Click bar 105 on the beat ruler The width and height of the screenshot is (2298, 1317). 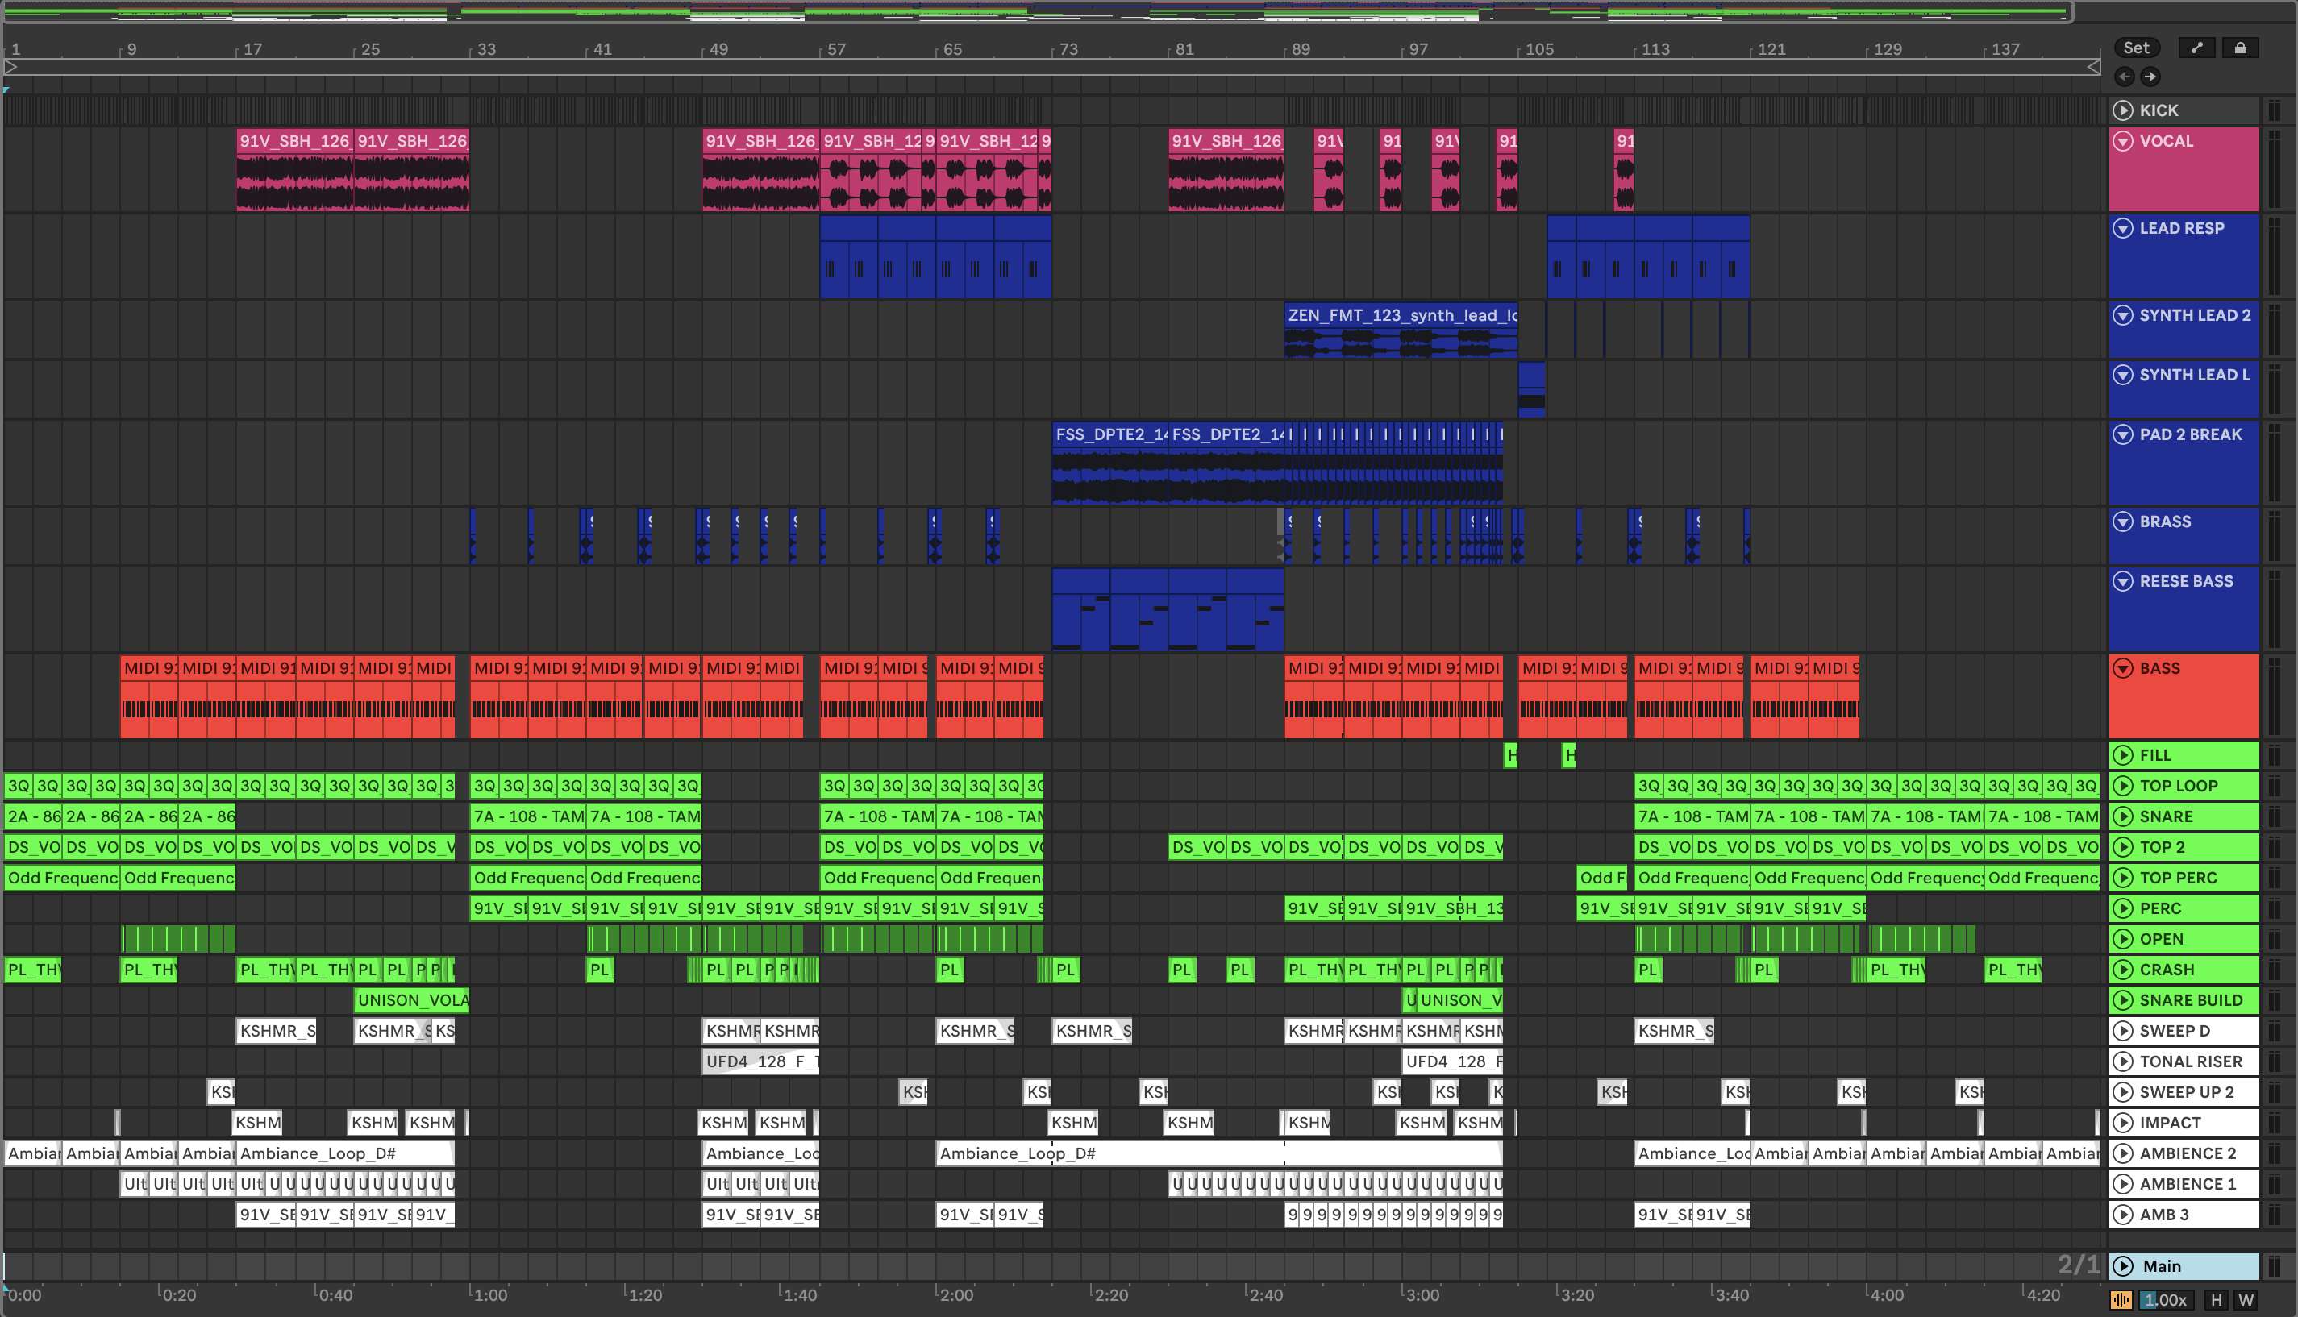pyautogui.click(x=1539, y=50)
